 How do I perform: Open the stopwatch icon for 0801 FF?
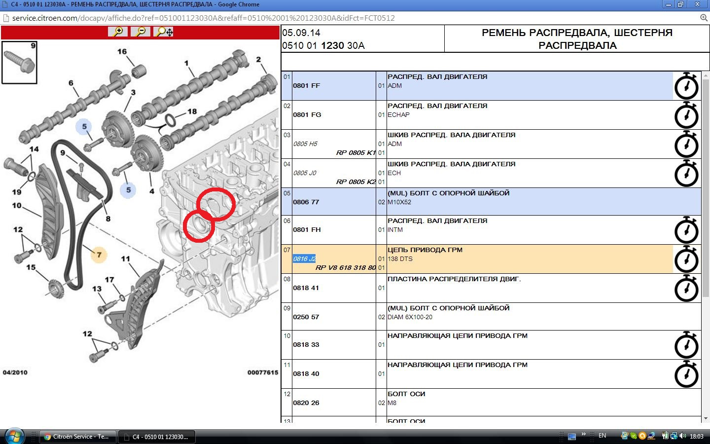[x=686, y=86]
